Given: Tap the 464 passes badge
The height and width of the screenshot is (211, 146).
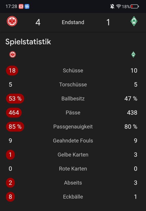Looking at the screenshot, I should pos(14,113).
